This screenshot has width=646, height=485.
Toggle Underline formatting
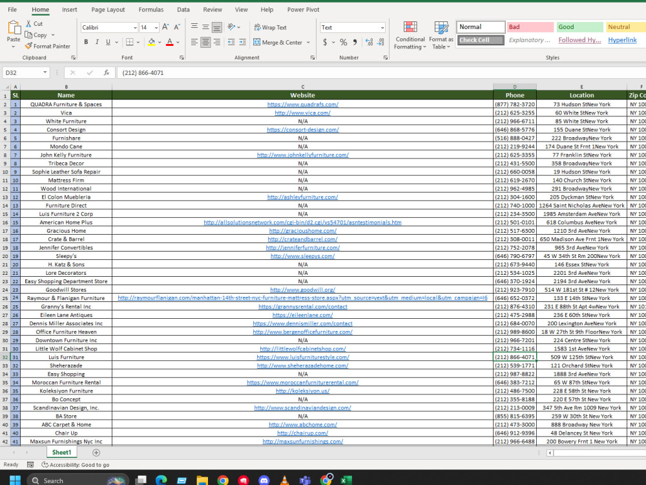(108, 42)
